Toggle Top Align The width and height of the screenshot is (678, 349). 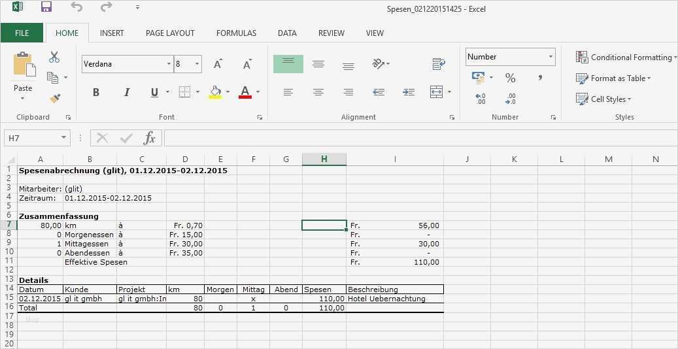(288, 64)
